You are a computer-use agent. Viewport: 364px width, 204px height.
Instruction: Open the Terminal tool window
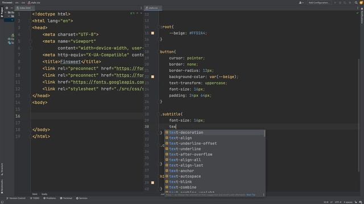tap(66, 198)
